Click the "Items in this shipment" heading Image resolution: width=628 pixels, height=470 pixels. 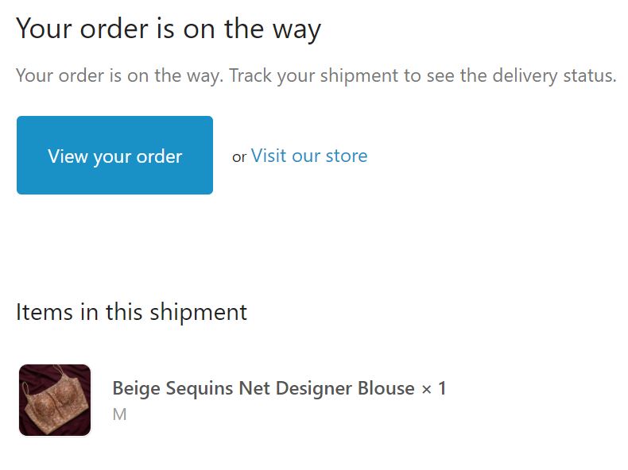(131, 312)
